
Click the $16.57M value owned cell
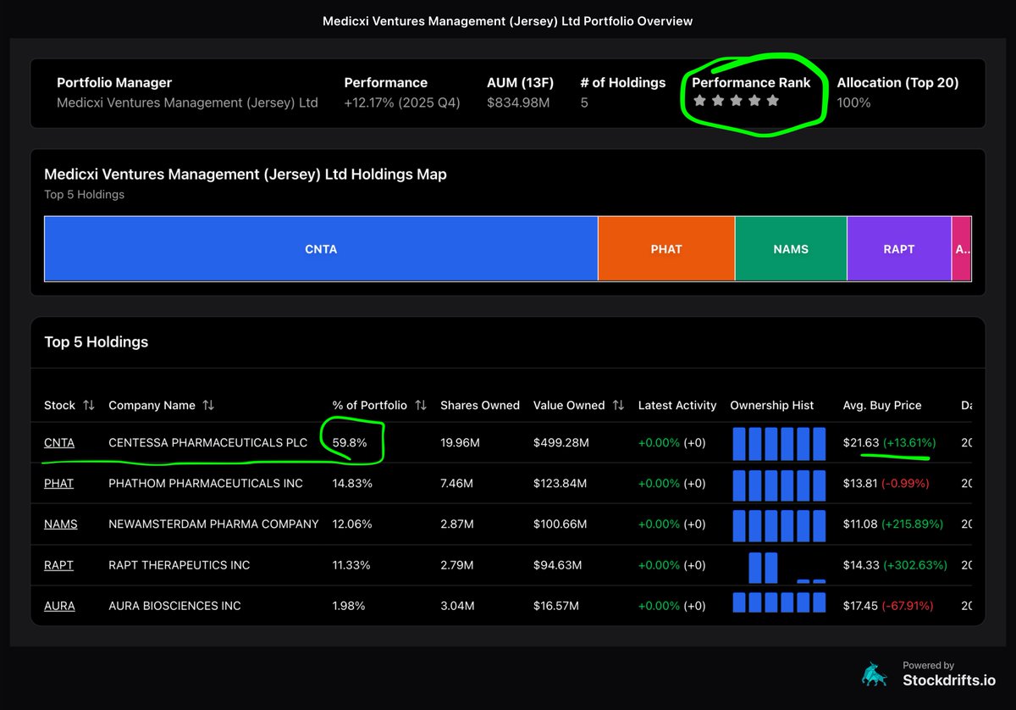point(556,606)
